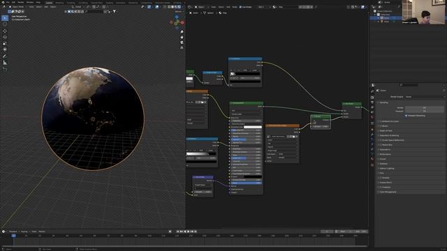Open Global transform orientation dropdown
This screenshot has height=251, width=447.
[x=78, y=7]
